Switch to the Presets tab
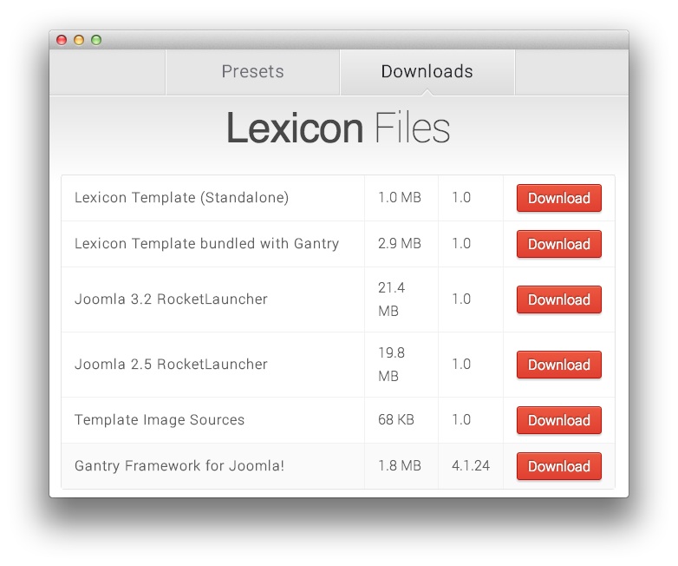678x566 pixels. coord(252,72)
